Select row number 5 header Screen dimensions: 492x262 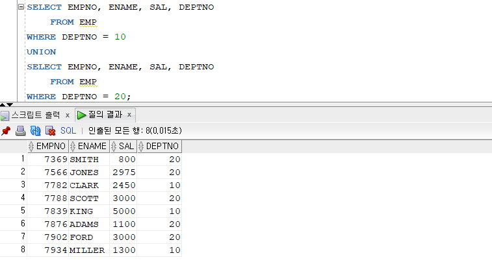point(14,211)
